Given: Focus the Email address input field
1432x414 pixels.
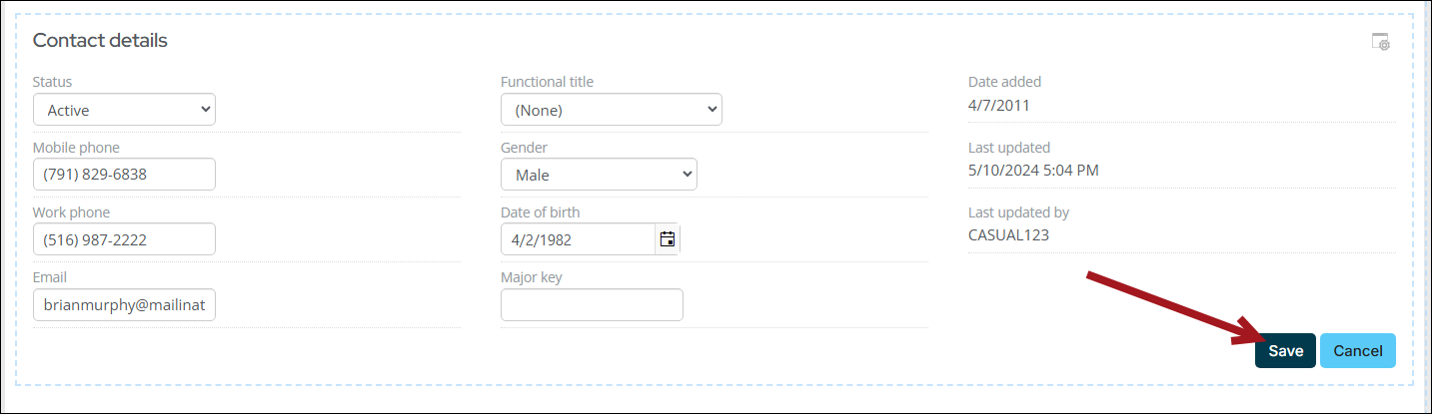Looking at the screenshot, I should pyautogui.click(x=124, y=305).
